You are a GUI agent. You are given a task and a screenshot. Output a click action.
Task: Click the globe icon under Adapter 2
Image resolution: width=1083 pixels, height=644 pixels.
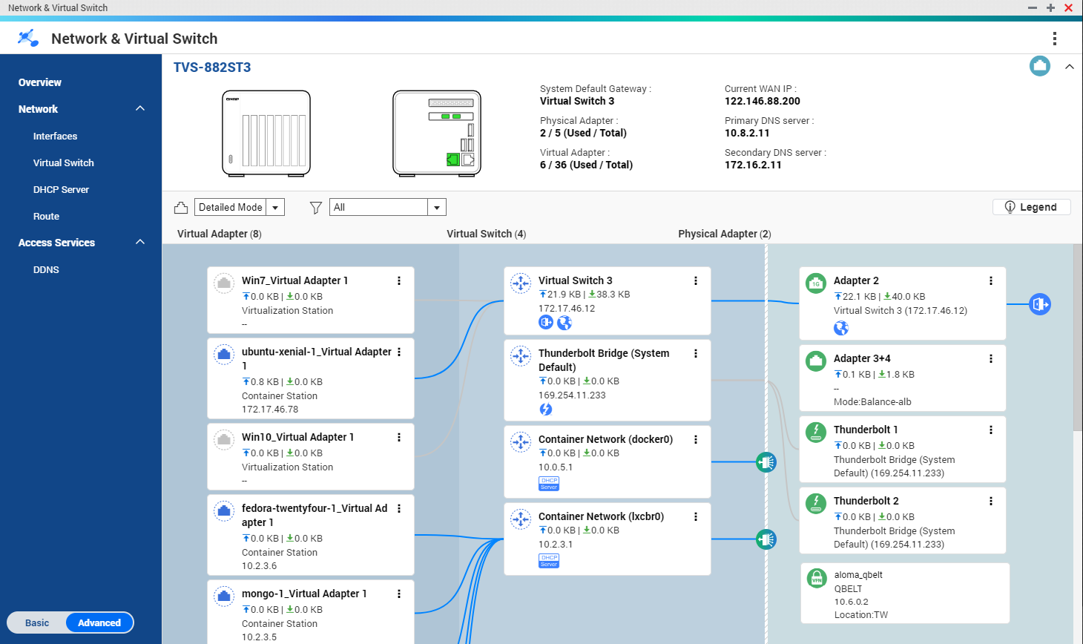pyautogui.click(x=840, y=328)
